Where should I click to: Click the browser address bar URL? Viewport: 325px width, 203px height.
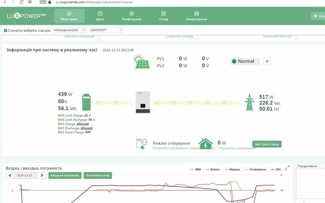click(94, 2)
